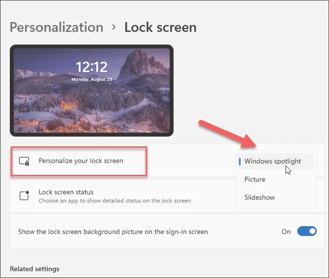Click 'Choose an app to show detailed status' text
This screenshot has width=329, height=278.
[x=115, y=201]
